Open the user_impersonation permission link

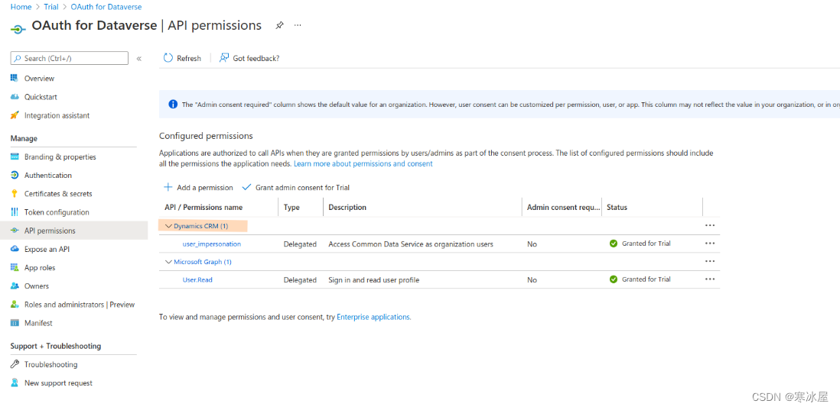pyautogui.click(x=212, y=244)
